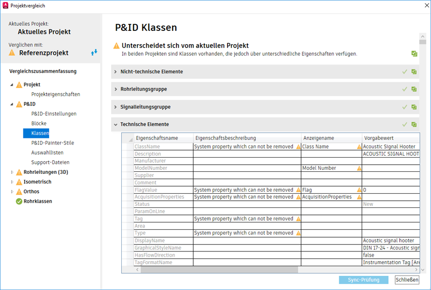Click warning icon next to AcquisitionProperties display name
Viewport: 431px width, 290px height.
359,197
